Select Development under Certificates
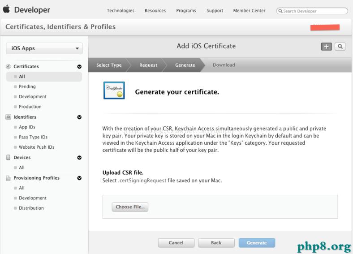This screenshot has width=353, height=254. (x=33, y=97)
